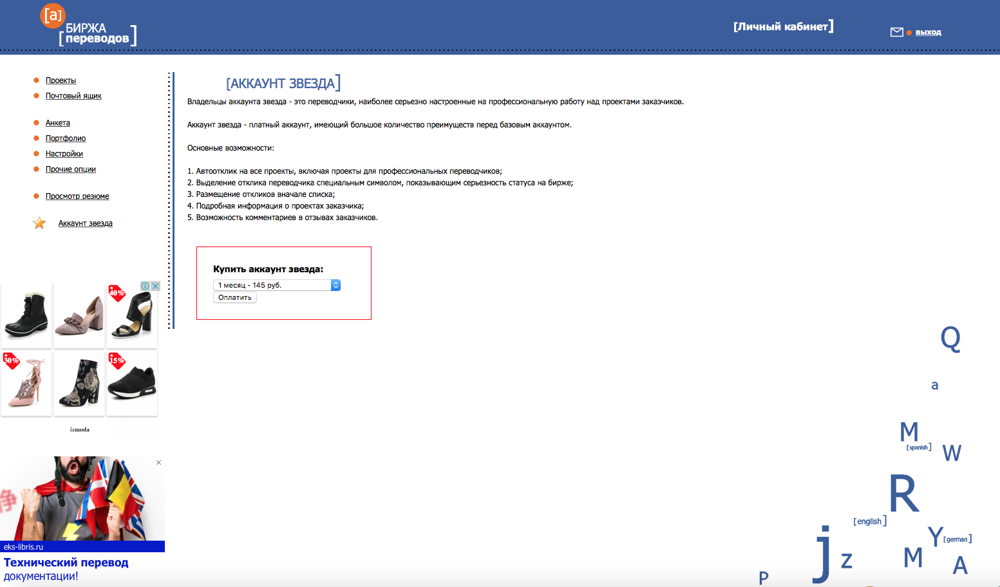Close the eks-libris translation ad
This screenshot has width=1000, height=587.
pos(158,462)
